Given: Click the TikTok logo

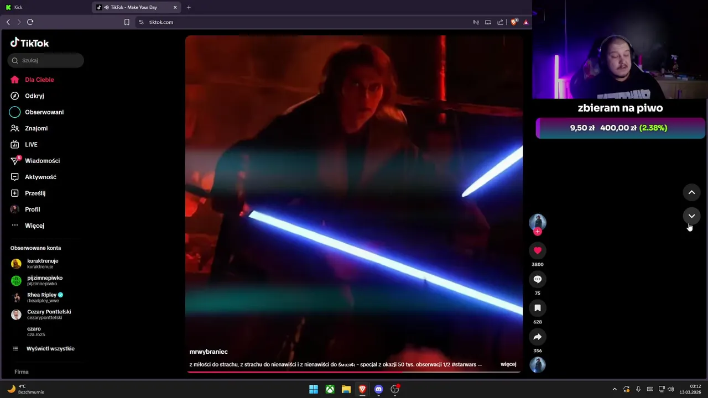Looking at the screenshot, I should tap(29, 43).
